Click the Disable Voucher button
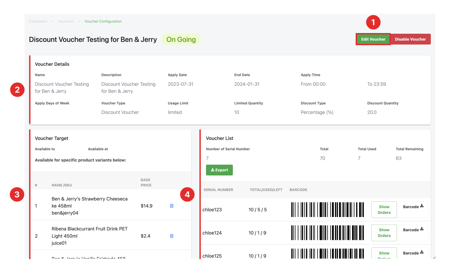 tap(410, 39)
